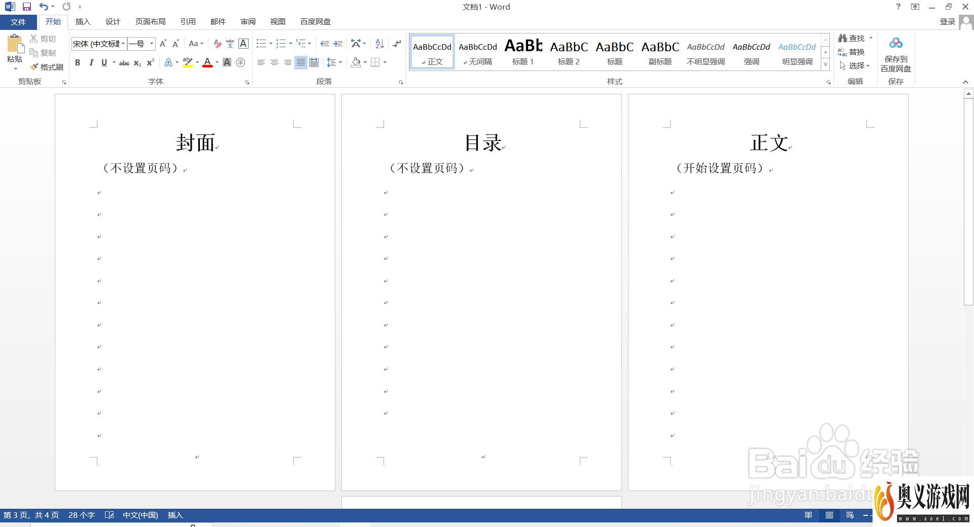Screen dimensions: 974x527
Task: Click Find (查找) binoculars button
Action: pos(851,38)
